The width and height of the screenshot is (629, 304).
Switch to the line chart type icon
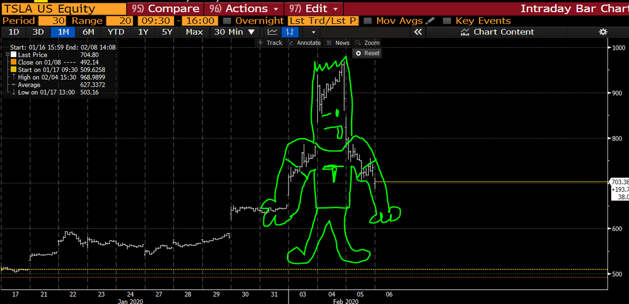click(x=273, y=32)
